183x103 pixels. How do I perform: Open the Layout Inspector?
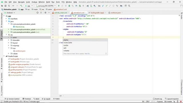(172, 99)
